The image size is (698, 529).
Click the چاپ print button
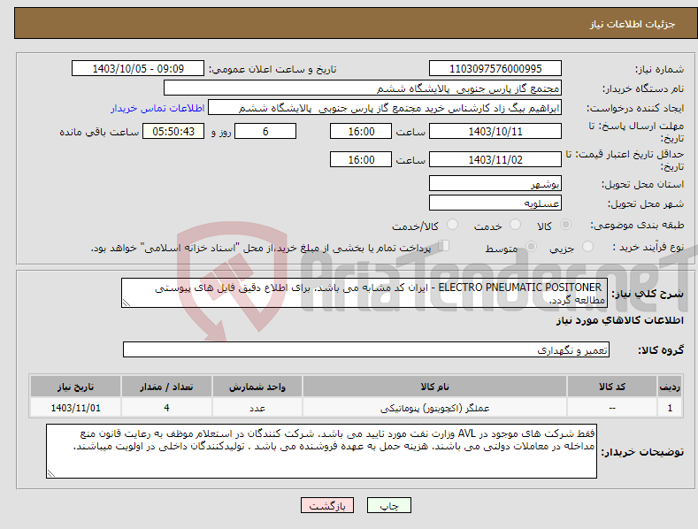(x=388, y=505)
